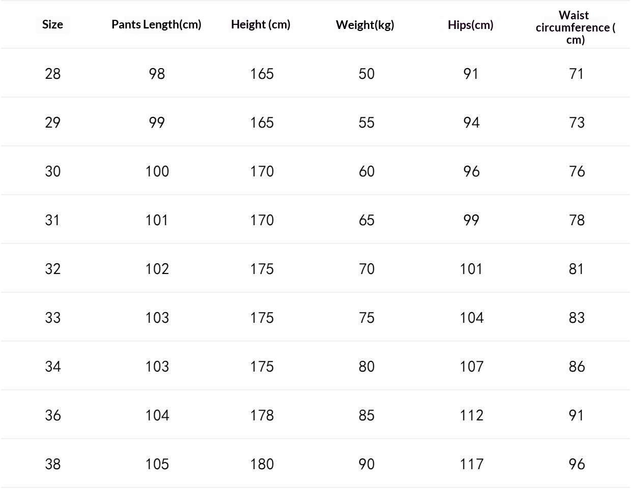Click the Pants Length(cm) column header
631x491 pixels.
156,24
